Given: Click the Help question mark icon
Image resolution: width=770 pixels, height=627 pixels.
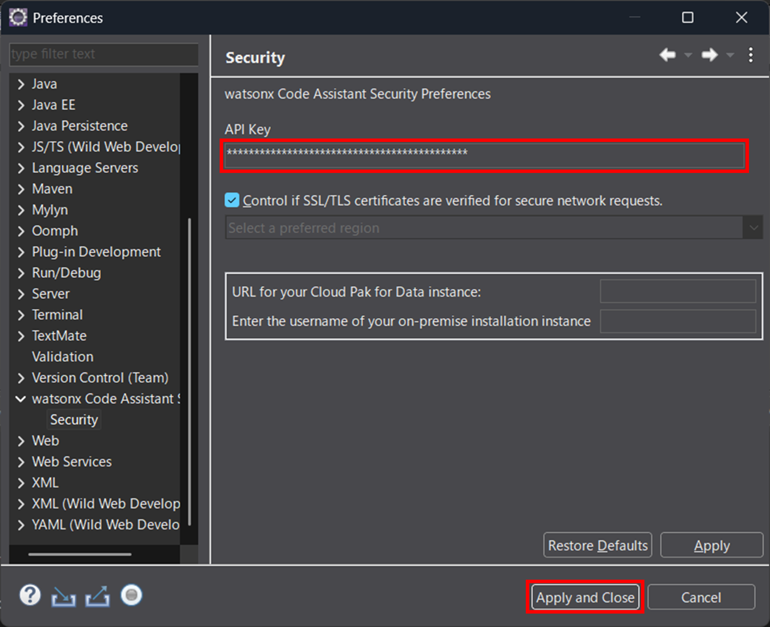Looking at the screenshot, I should coord(30,595).
